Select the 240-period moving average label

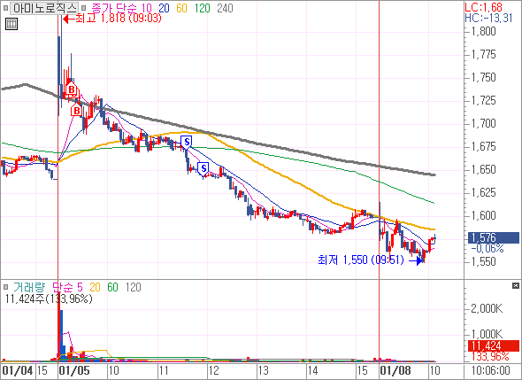pyautogui.click(x=225, y=8)
